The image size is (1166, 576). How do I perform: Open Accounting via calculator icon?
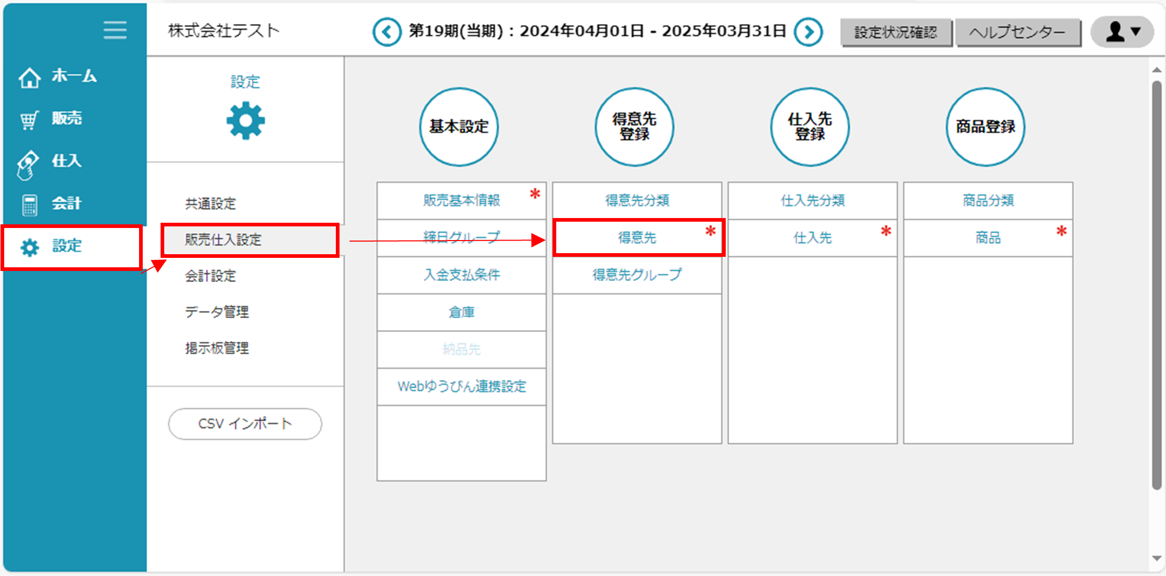pyautogui.click(x=29, y=204)
